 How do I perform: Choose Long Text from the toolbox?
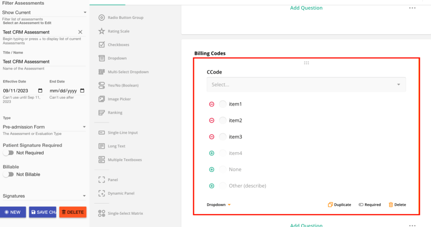(101, 146)
